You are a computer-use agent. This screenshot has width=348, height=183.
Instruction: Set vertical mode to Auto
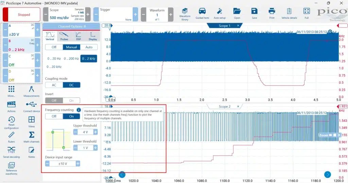89,47
